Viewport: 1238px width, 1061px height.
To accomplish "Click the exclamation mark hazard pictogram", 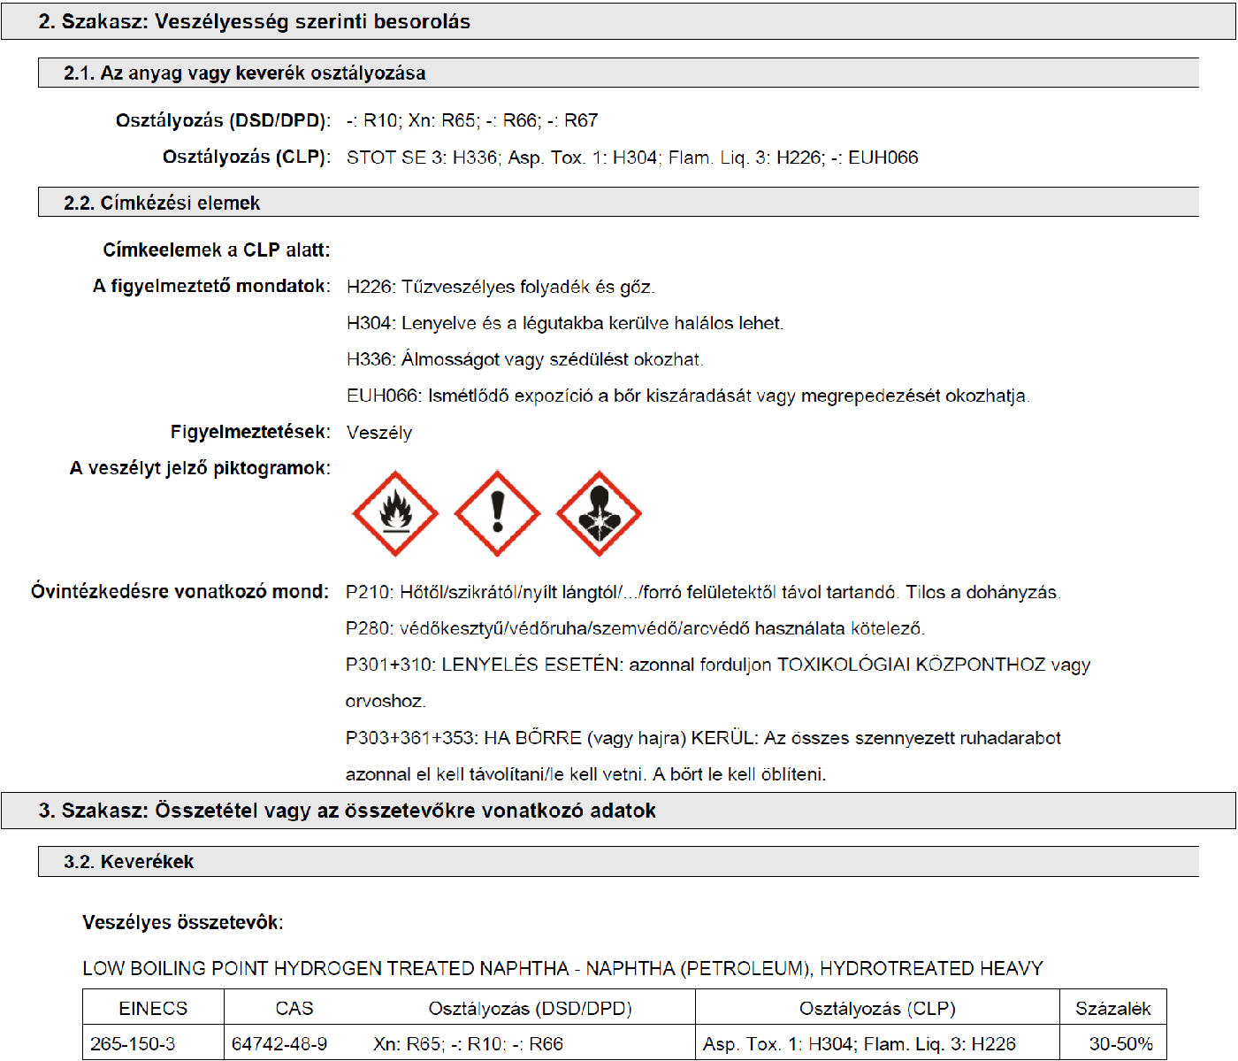I will tap(497, 513).
